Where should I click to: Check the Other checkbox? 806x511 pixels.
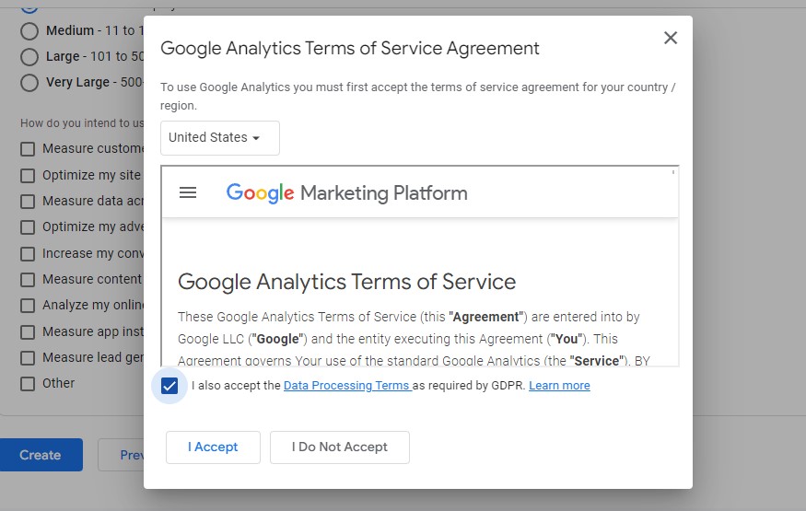coord(28,384)
